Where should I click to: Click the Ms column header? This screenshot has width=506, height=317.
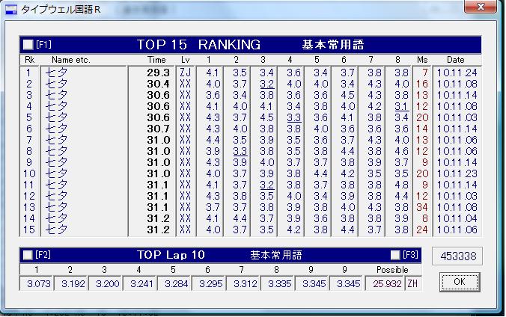(422, 60)
